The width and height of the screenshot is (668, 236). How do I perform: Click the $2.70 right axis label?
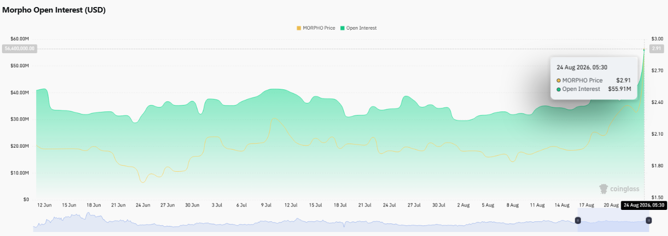657,71
